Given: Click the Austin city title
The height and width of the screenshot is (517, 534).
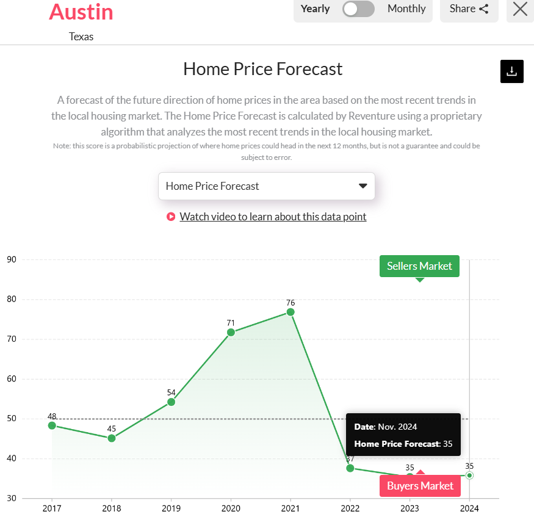Looking at the screenshot, I should [81, 12].
